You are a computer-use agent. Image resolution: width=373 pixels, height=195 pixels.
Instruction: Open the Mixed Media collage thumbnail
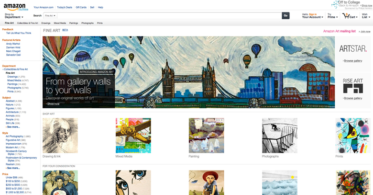click(133, 136)
